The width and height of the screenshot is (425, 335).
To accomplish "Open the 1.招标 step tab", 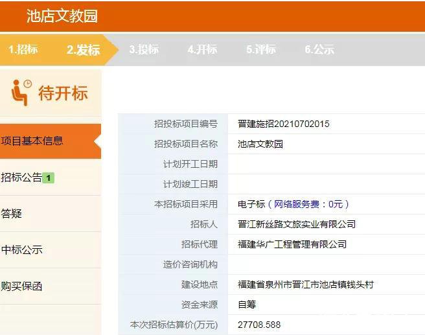I will 23,50.
